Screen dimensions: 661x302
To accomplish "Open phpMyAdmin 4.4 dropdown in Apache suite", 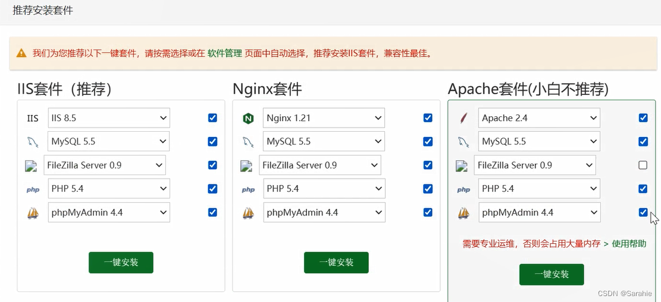I will 539,212.
